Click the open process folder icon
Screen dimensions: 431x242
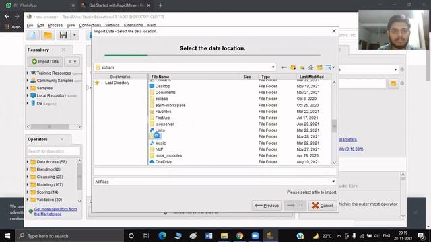coord(48,35)
